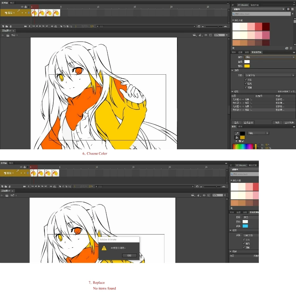Click small mountain zoom-out icon in upper timeline
296x296 pixels.
pyautogui.click(x=203, y=27)
